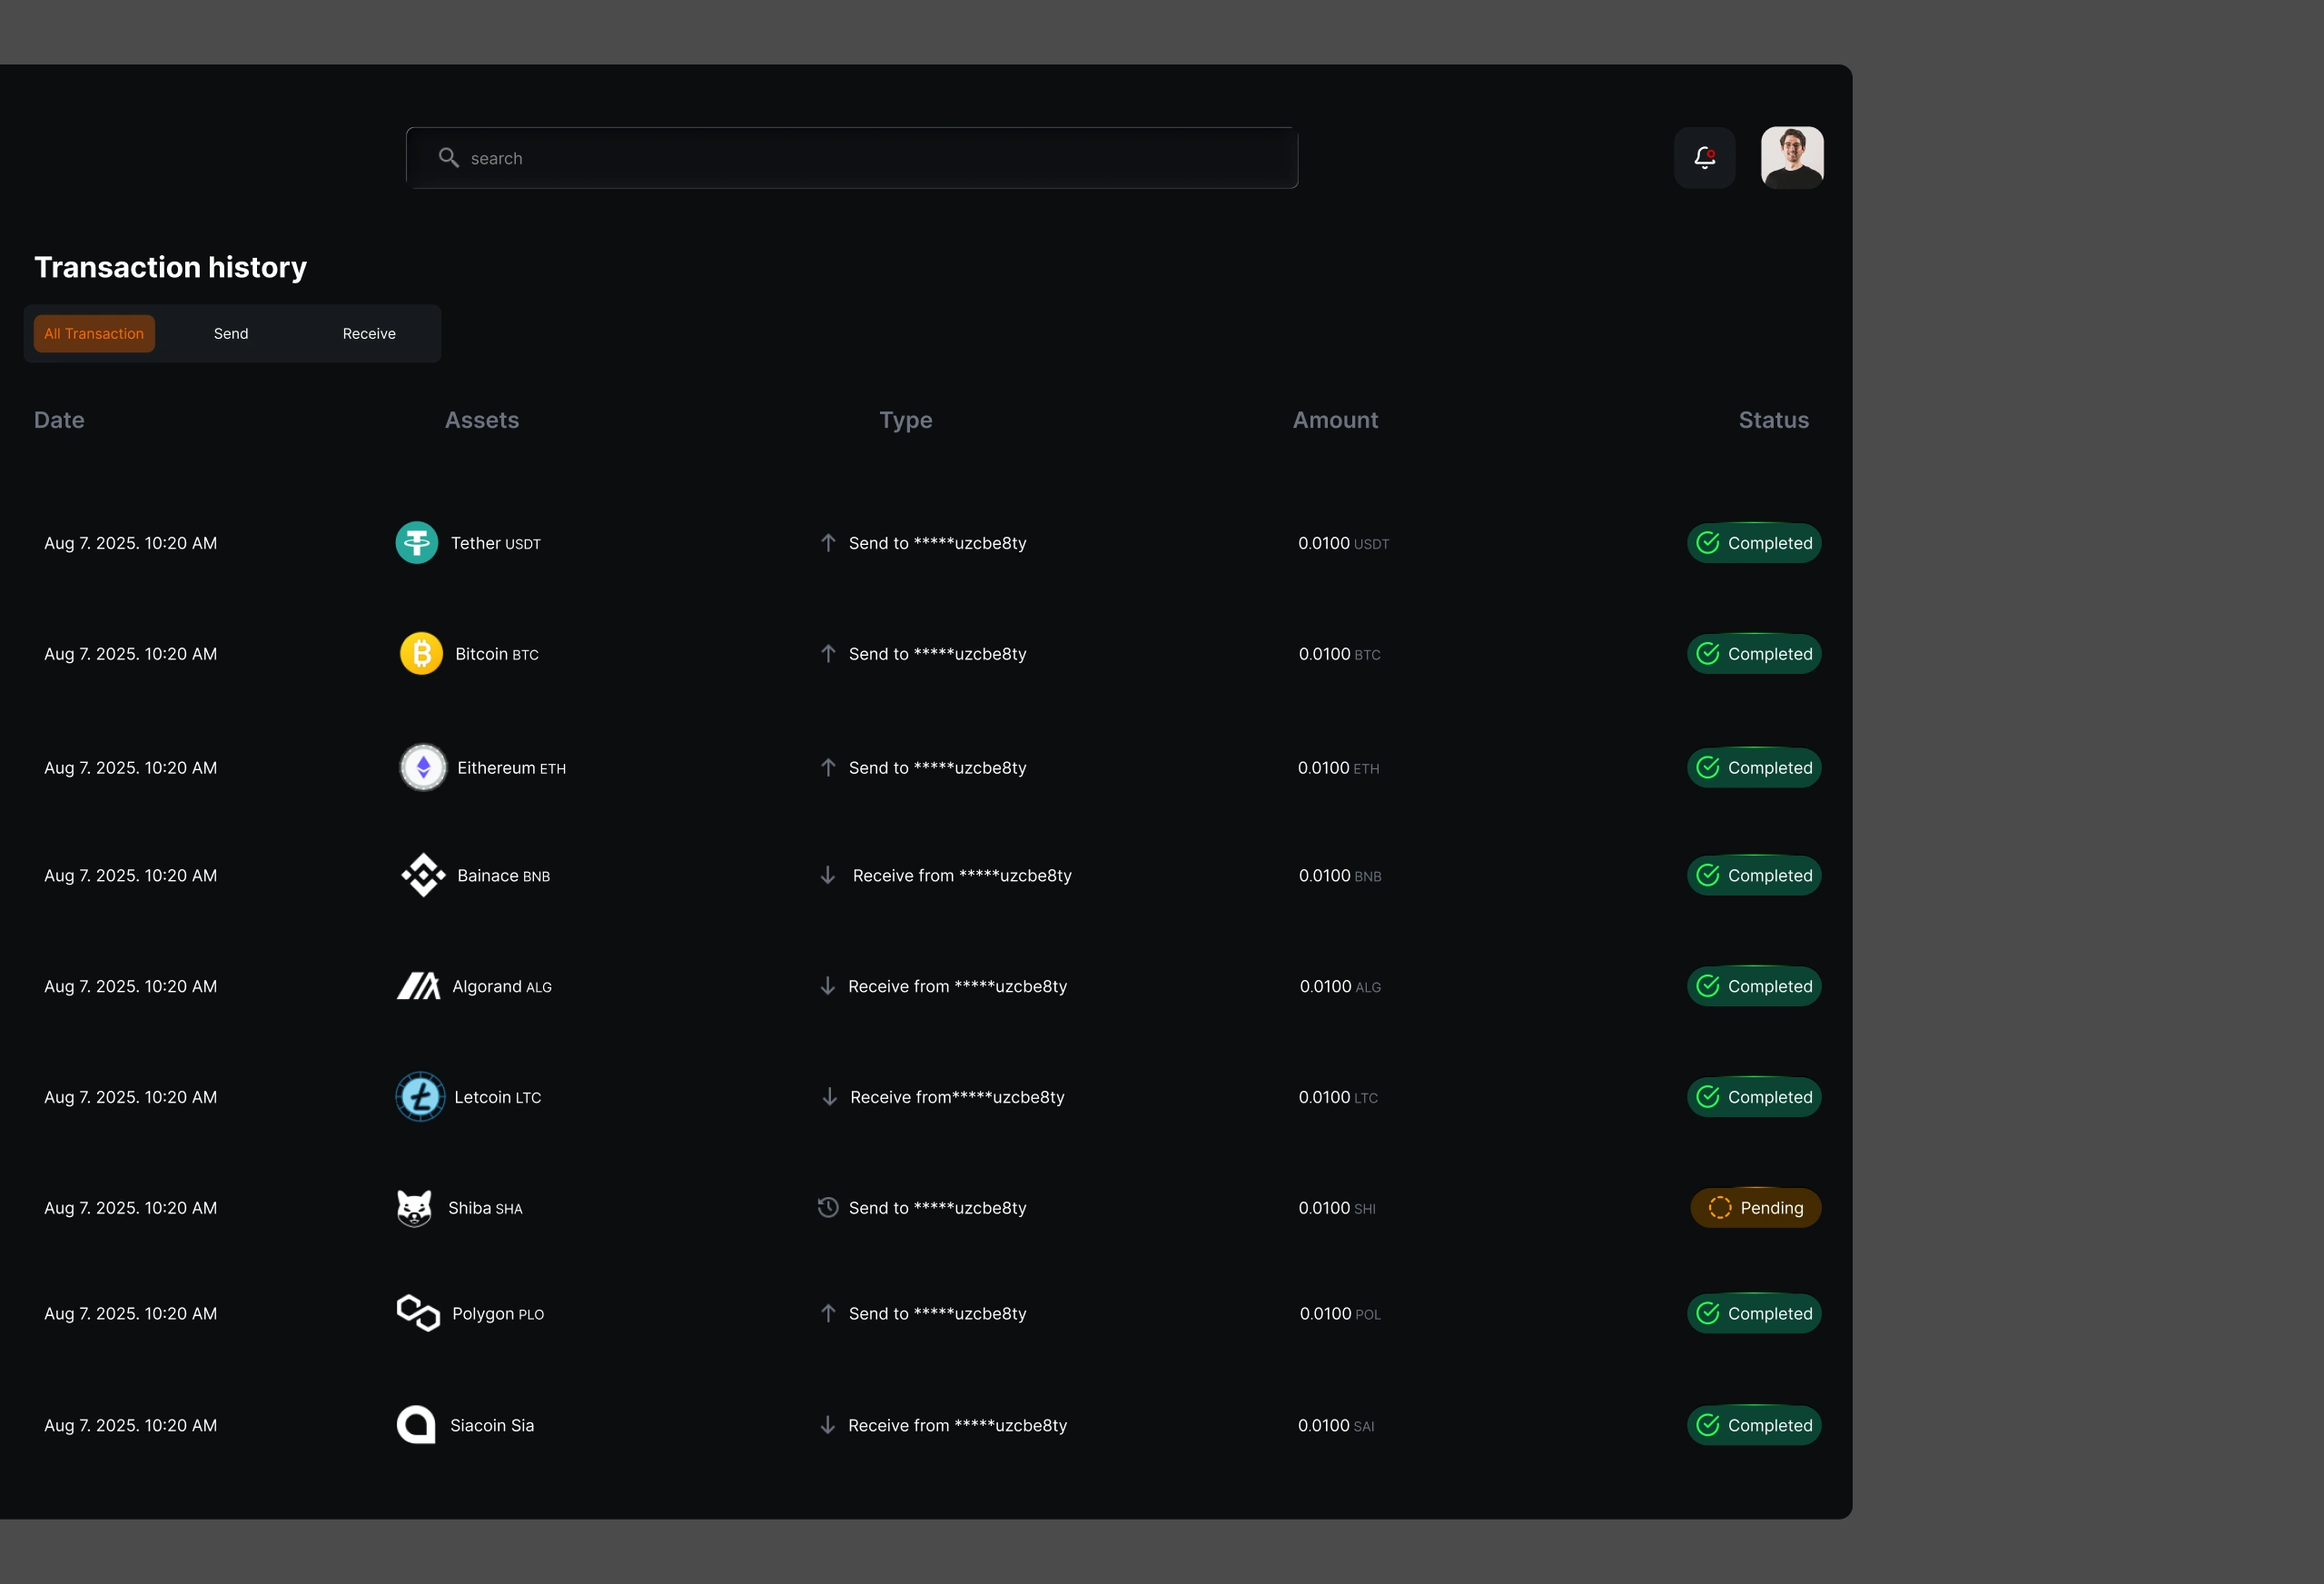
Task: Click the Algorand ALG logo icon
Action: tap(418, 986)
